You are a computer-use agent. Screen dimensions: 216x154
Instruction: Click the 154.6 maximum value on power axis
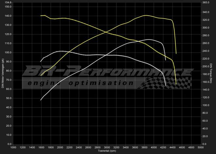pos(8,2)
